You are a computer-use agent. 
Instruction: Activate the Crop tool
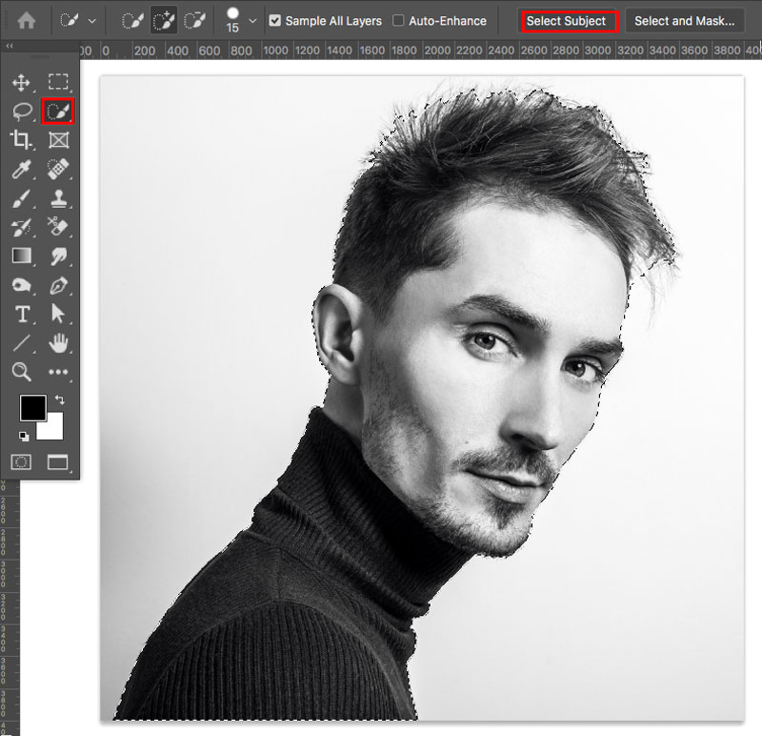(21, 139)
